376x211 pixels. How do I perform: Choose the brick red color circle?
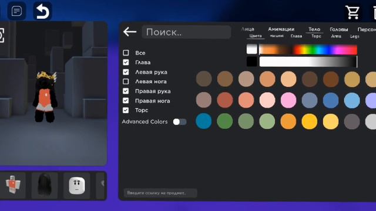click(x=225, y=100)
